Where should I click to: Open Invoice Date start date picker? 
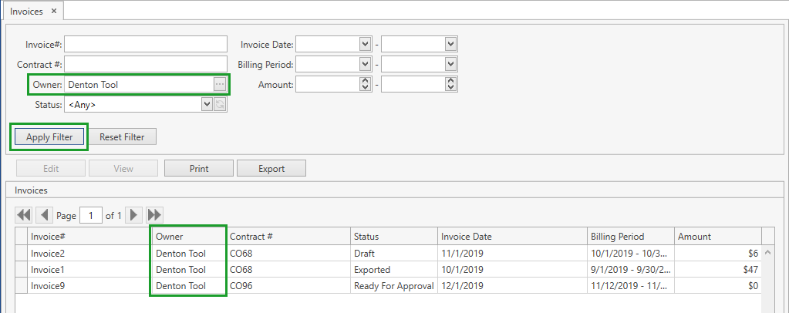tap(366, 44)
